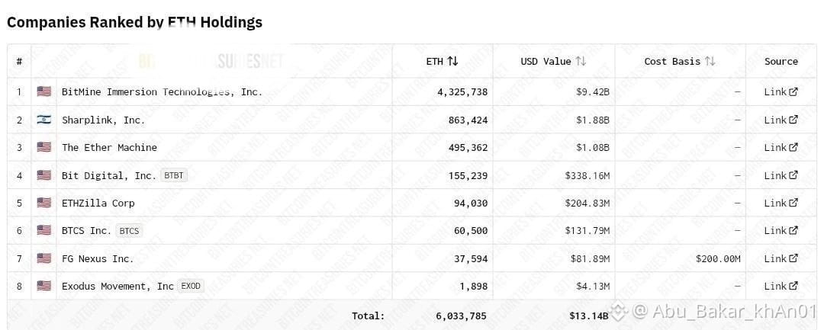Click the BTBT ticker badge
This screenshot has width=824, height=330.
[174, 175]
